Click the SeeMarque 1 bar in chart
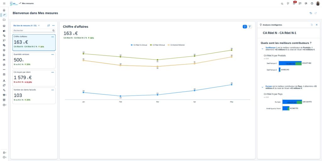 (x=290, y=63)
